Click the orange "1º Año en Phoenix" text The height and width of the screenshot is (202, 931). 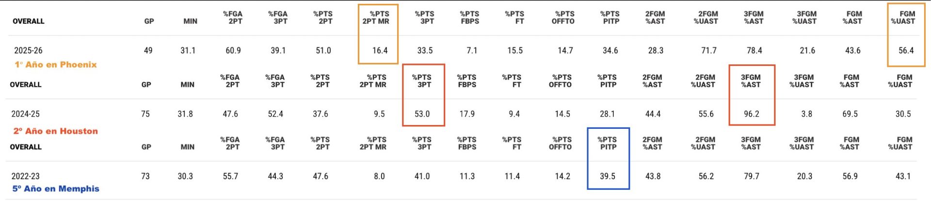pyautogui.click(x=56, y=64)
